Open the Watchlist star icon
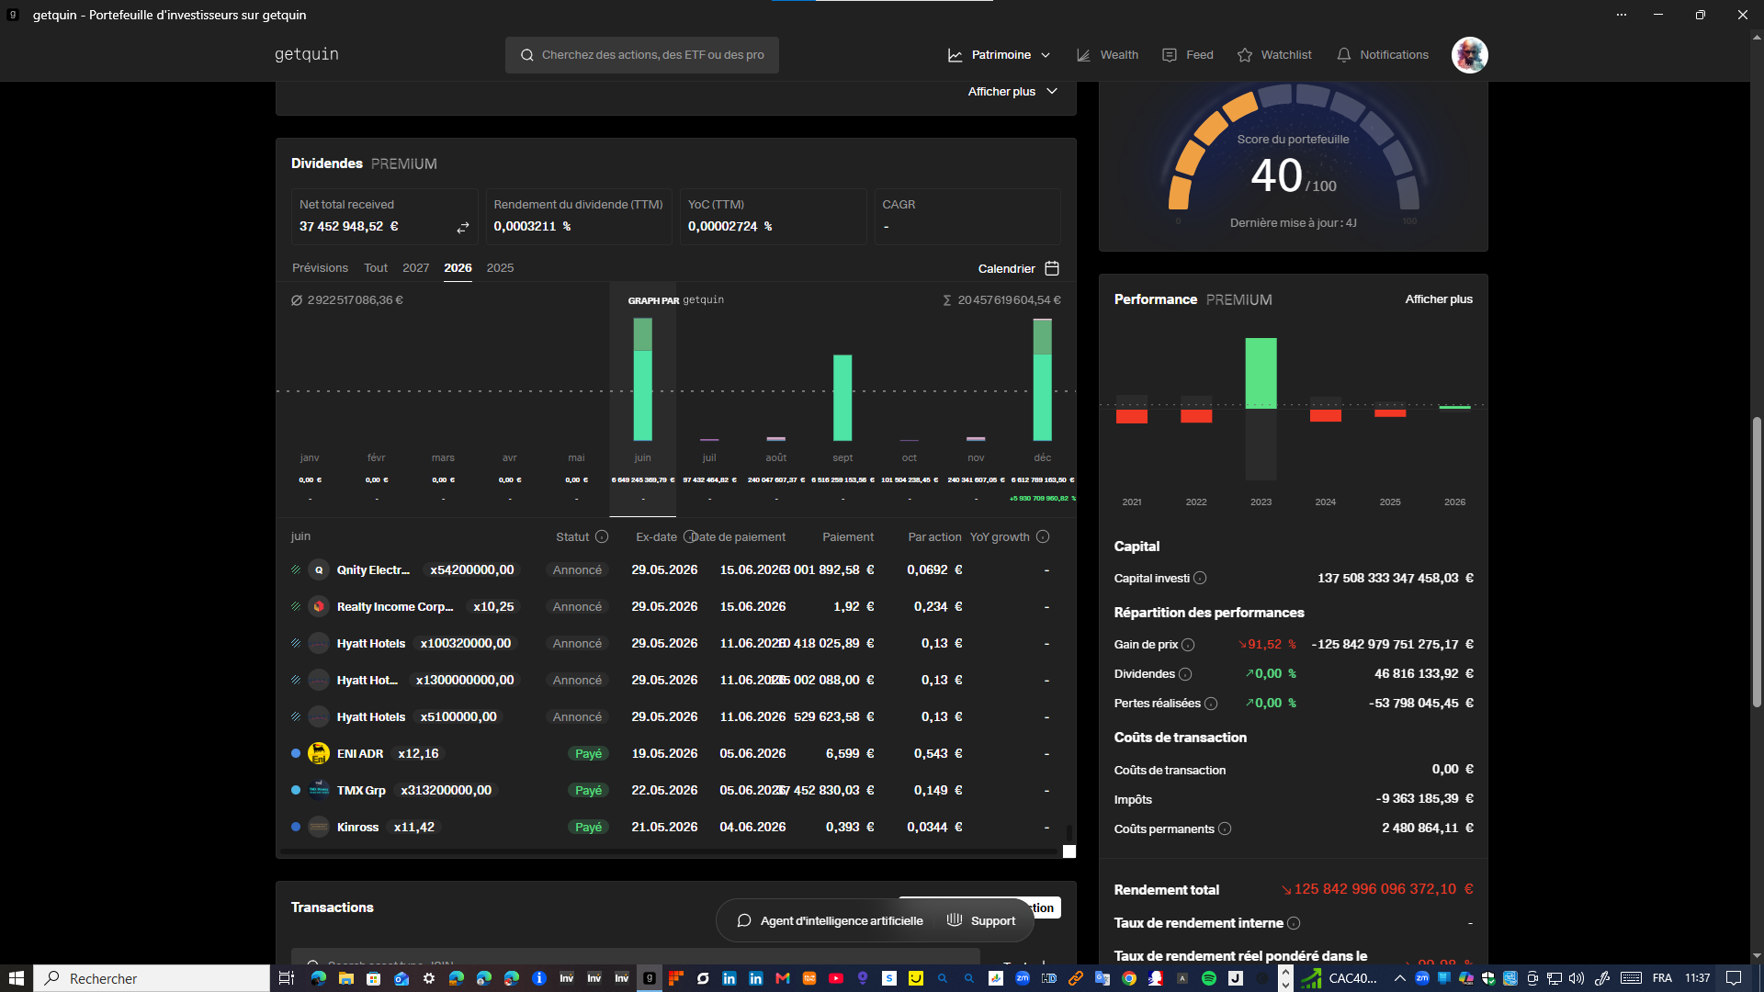Screen dimensions: 1764x992 tap(1245, 55)
